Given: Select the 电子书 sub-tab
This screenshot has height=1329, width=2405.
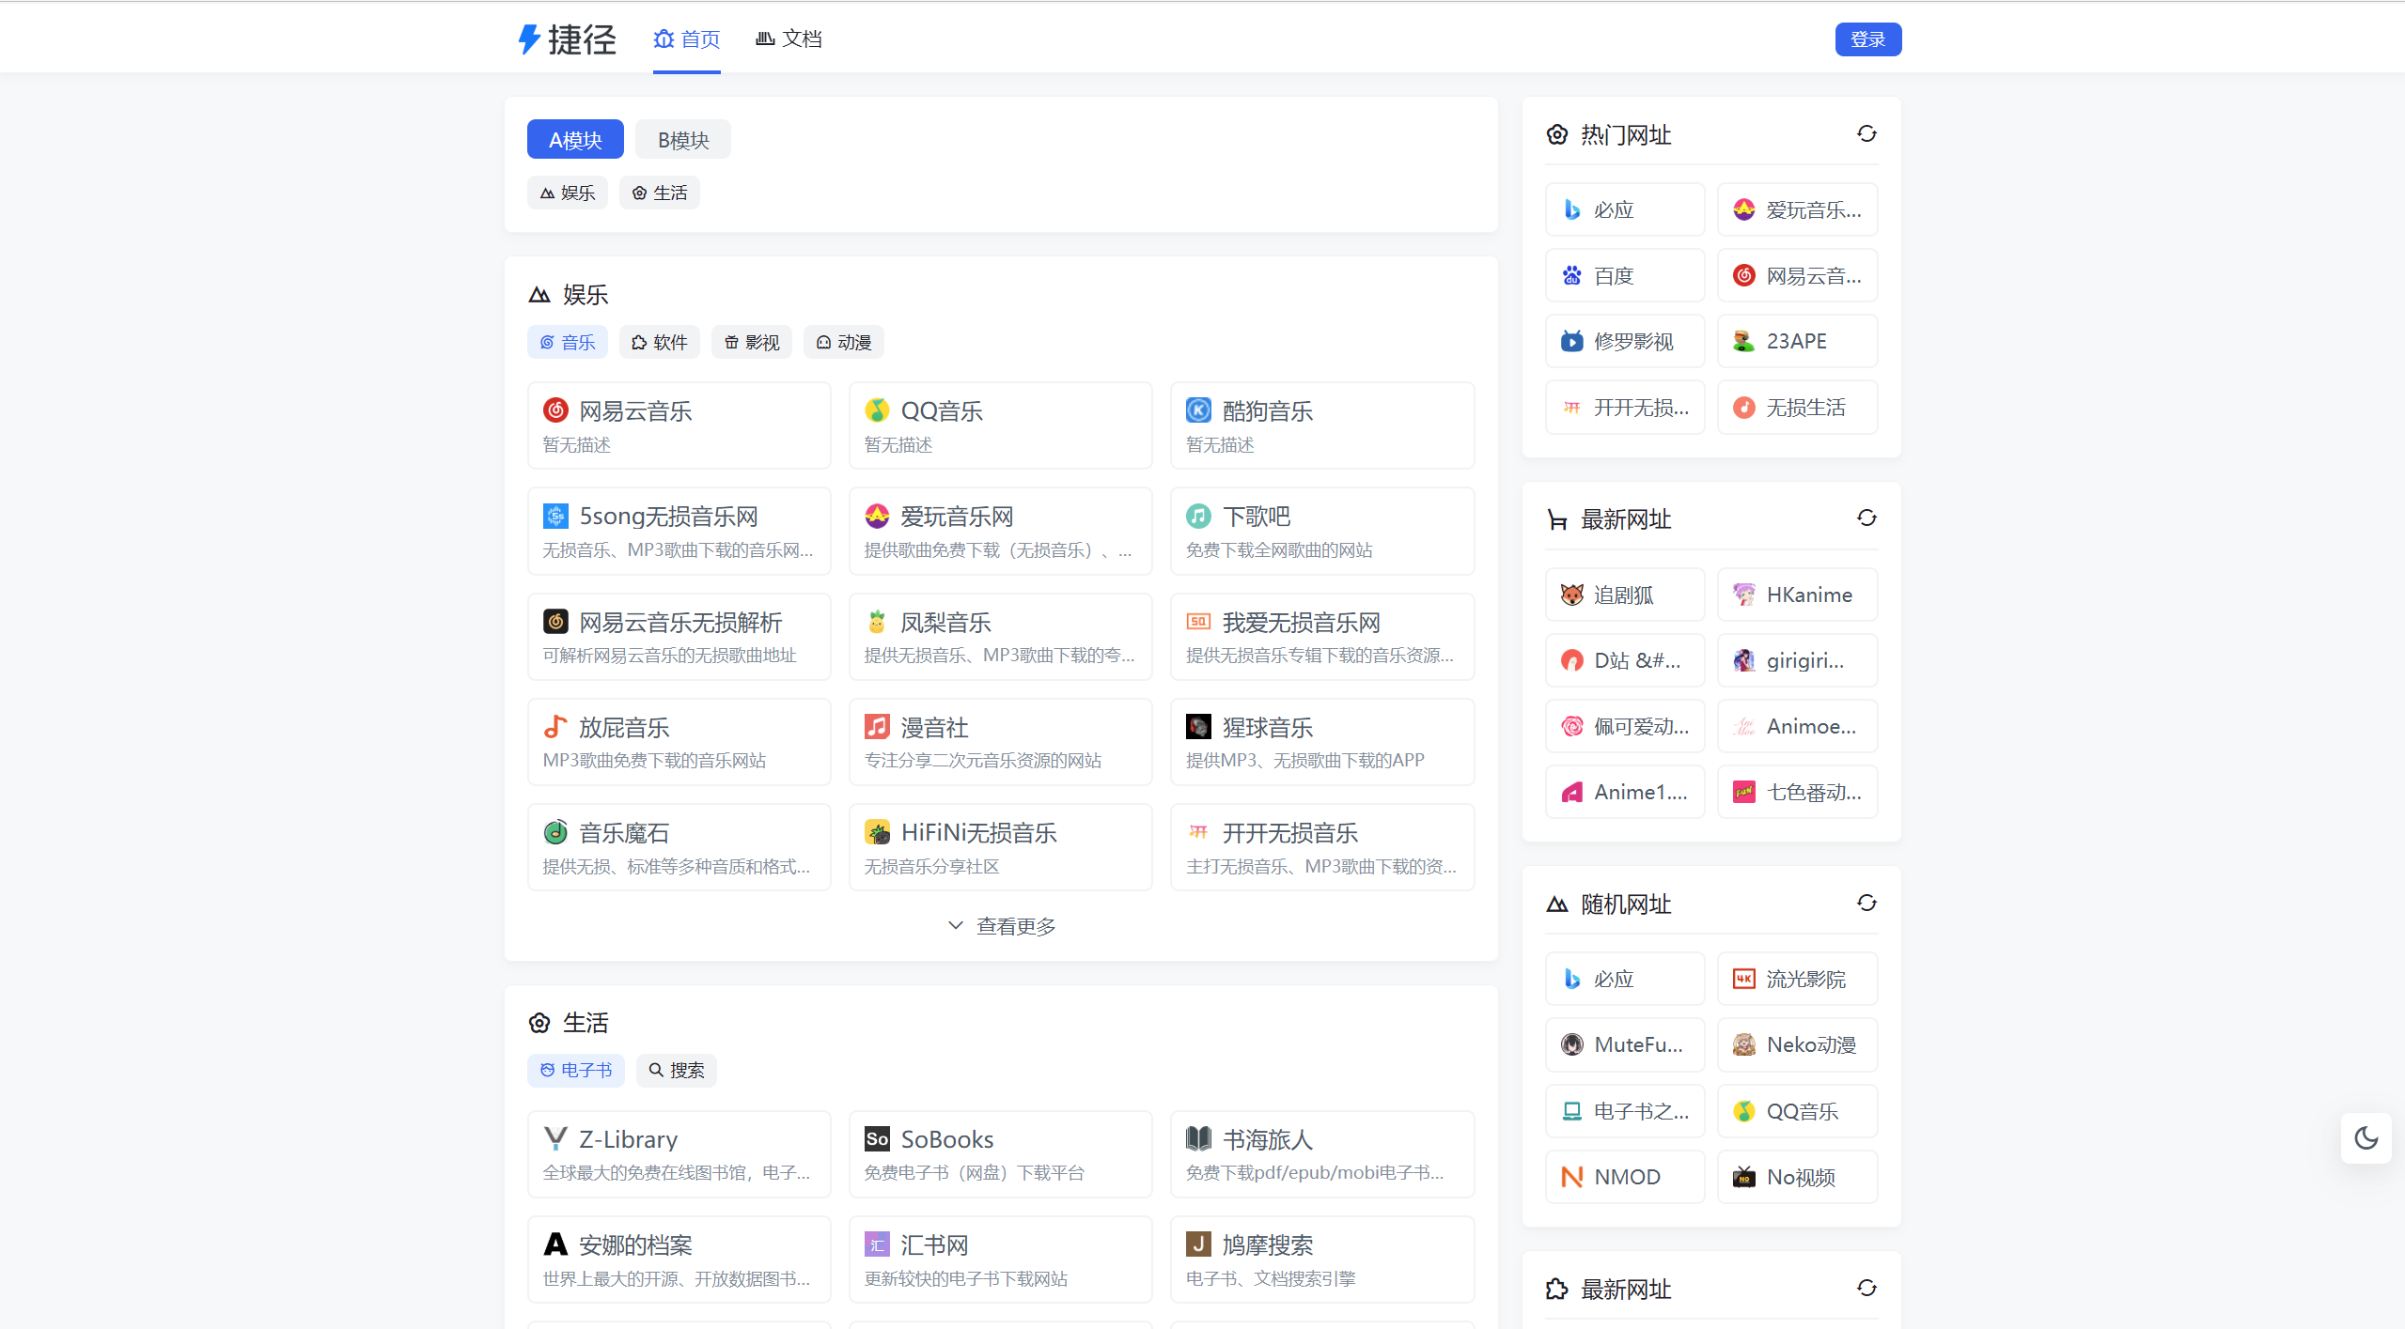Looking at the screenshot, I should (576, 1071).
